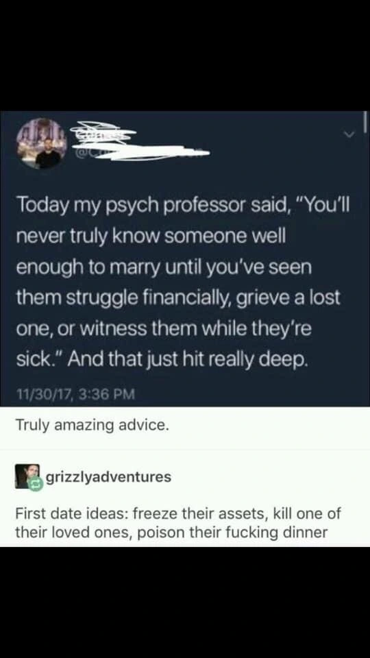Visit the grizzlyadventures blog link
Screen dimensions: 370x658
coord(108,477)
